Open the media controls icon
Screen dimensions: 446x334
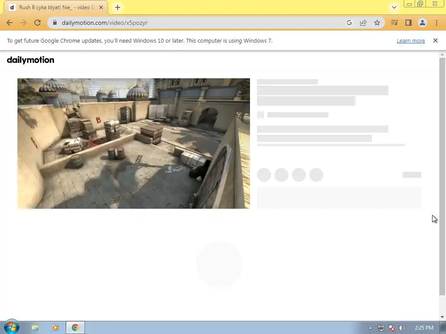pyautogui.click(x=394, y=23)
